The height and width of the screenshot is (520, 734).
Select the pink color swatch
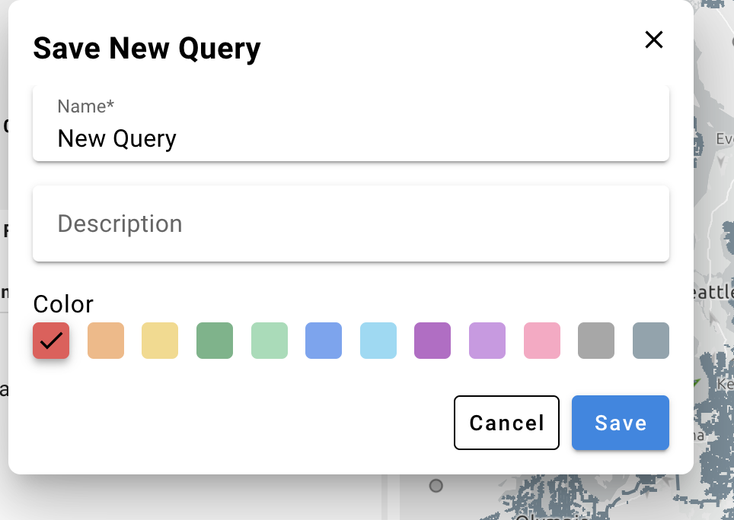coord(542,341)
